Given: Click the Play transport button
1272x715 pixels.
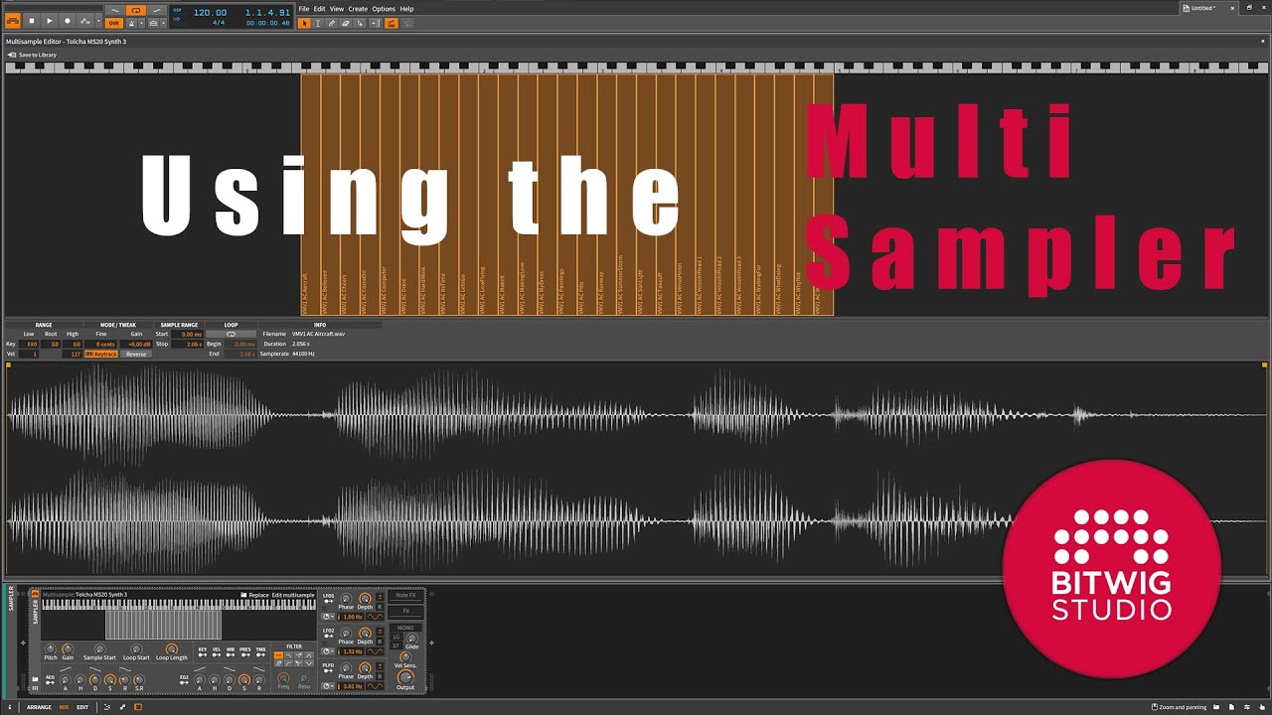Looking at the screenshot, I should coord(50,21).
